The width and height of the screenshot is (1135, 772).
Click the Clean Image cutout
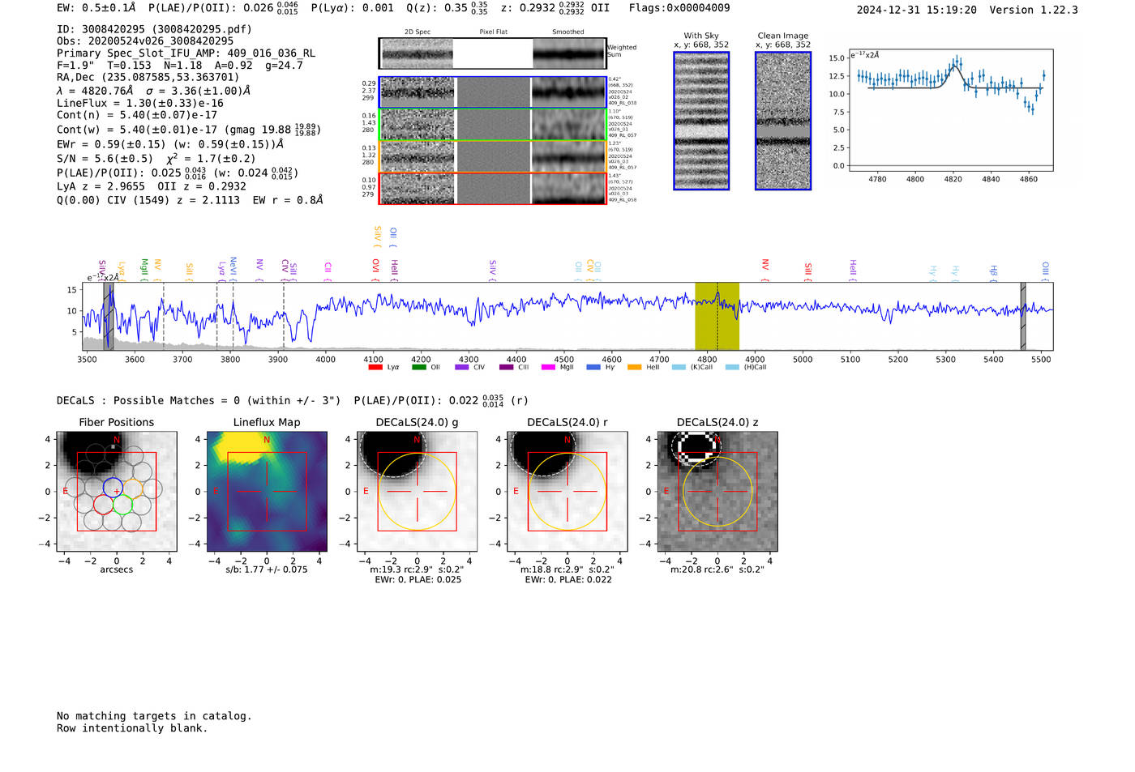tap(783, 121)
